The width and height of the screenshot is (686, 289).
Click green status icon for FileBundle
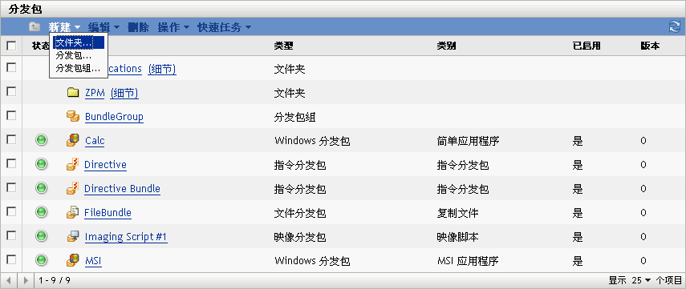coord(41,212)
